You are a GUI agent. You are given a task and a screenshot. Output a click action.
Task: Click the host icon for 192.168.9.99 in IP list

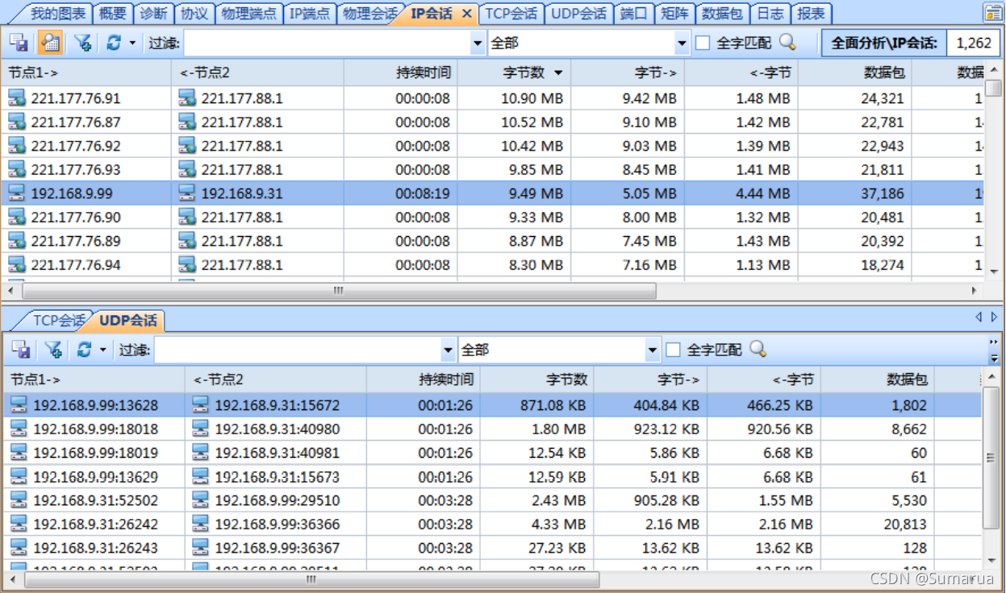(17, 193)
